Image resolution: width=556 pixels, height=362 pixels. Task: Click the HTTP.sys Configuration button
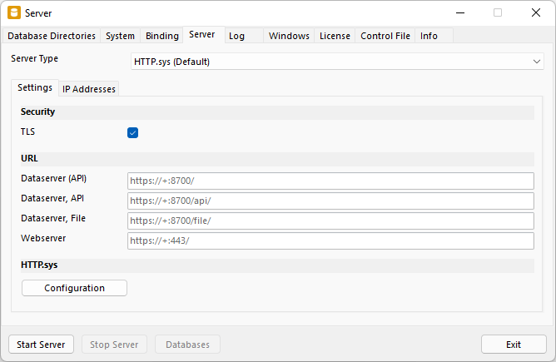pos(74,288)
